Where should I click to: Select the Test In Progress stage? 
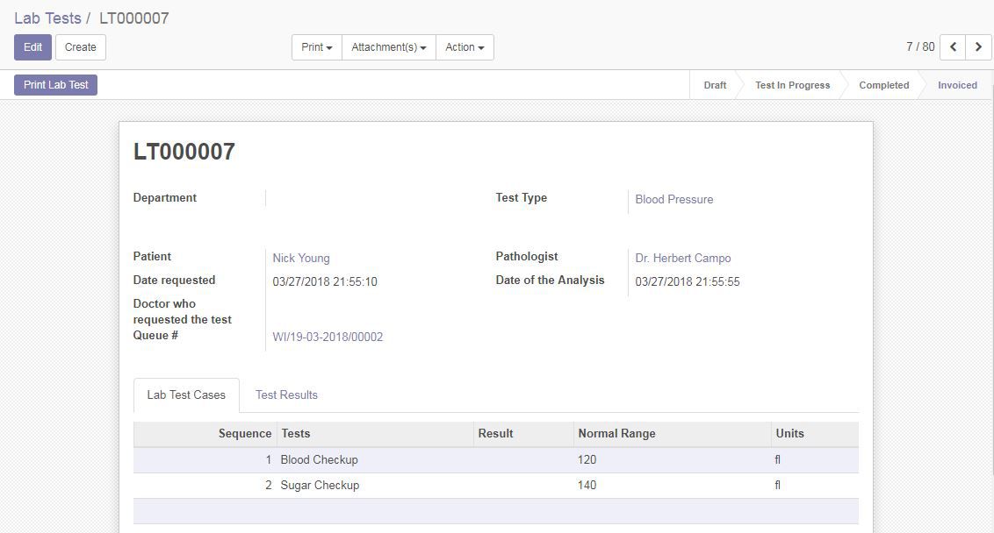(792, 85)
